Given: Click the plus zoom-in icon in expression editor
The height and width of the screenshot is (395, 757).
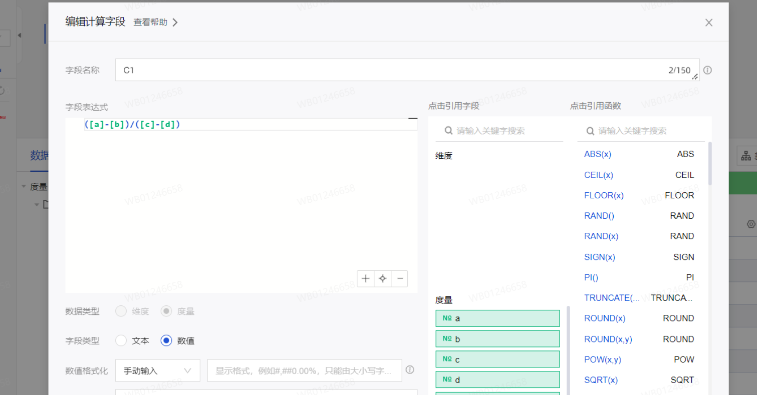Looking at the screenshot, I should point(366,279).
